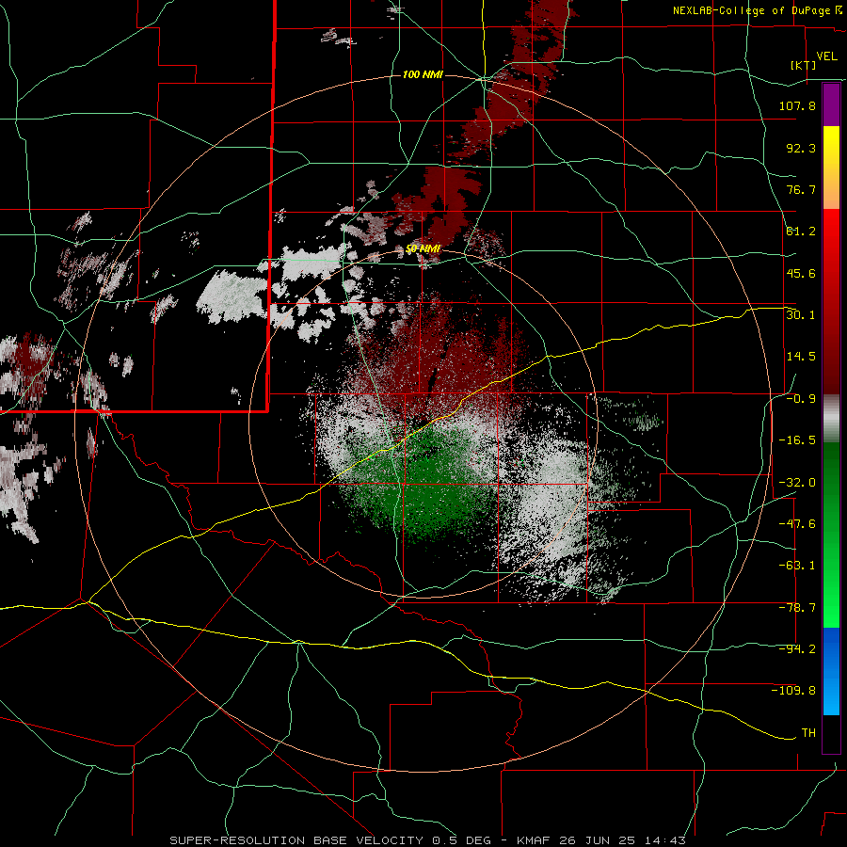Click the -16.5 velocity scale value
847x847 pixels.
point(797,440)
